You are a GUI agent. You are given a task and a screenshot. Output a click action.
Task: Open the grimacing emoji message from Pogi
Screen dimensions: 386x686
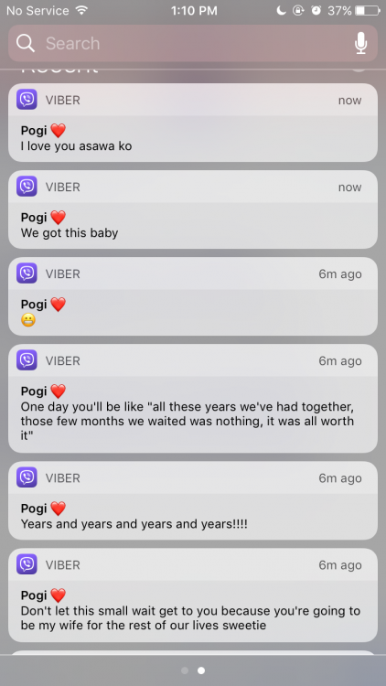click(193, 296)
